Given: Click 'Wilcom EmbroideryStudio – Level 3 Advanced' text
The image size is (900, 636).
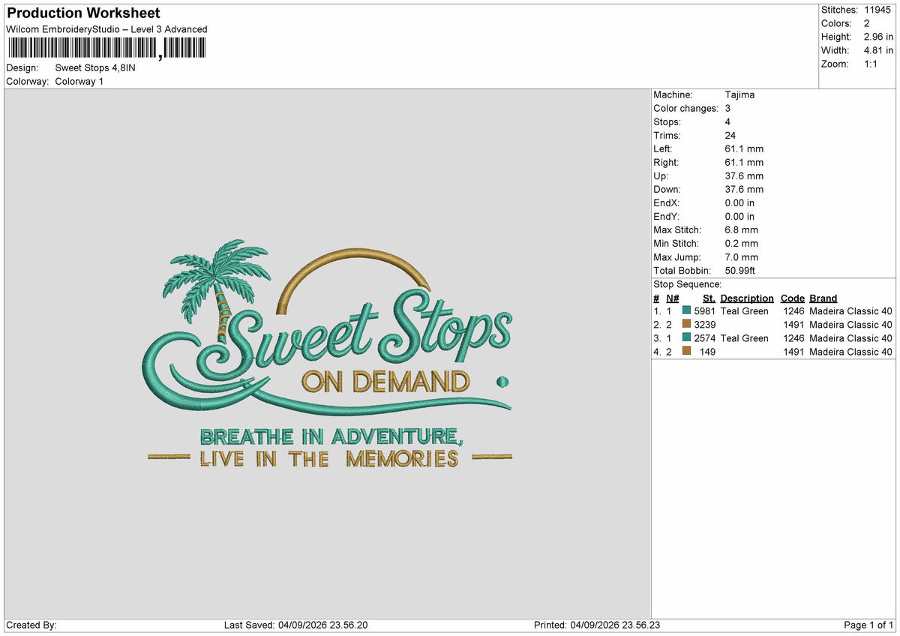Looking at the screenshot, I should coord(106,29).
